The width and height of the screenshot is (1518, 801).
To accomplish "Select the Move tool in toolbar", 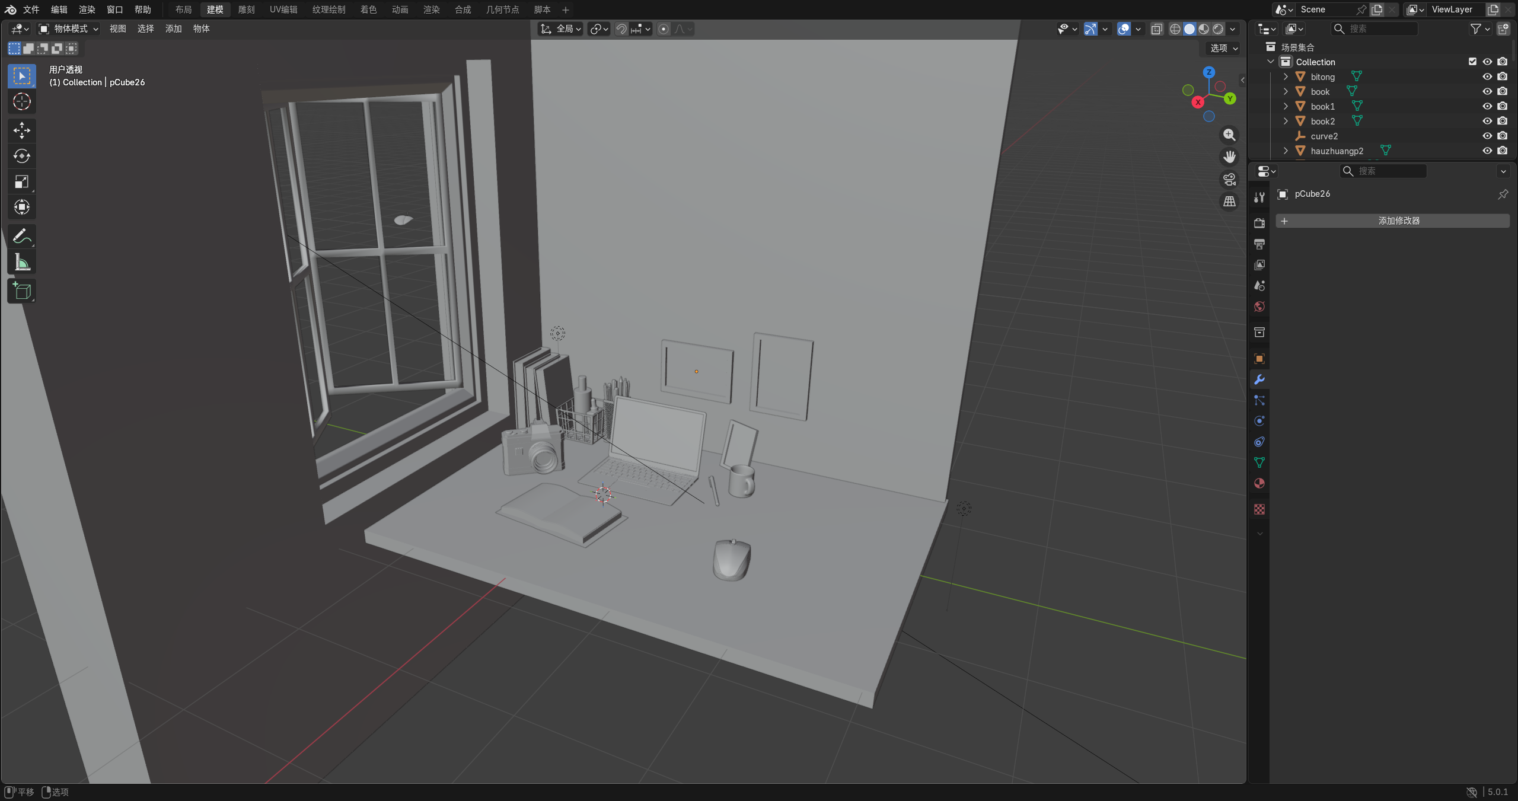I will pos(22,130).
